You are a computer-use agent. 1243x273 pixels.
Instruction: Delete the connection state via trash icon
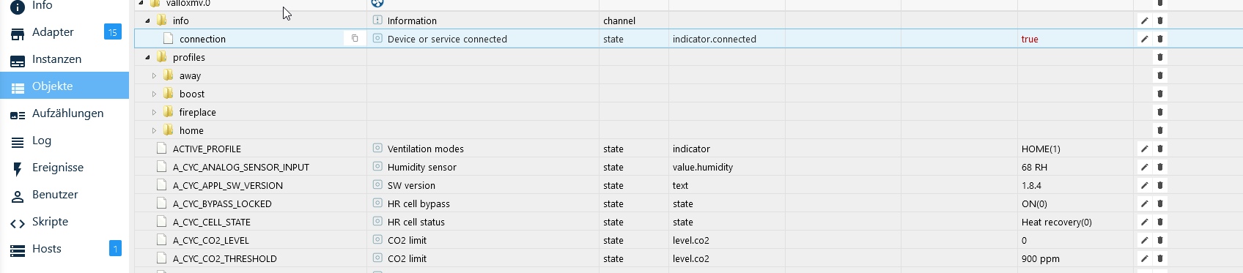[1160, 39]
